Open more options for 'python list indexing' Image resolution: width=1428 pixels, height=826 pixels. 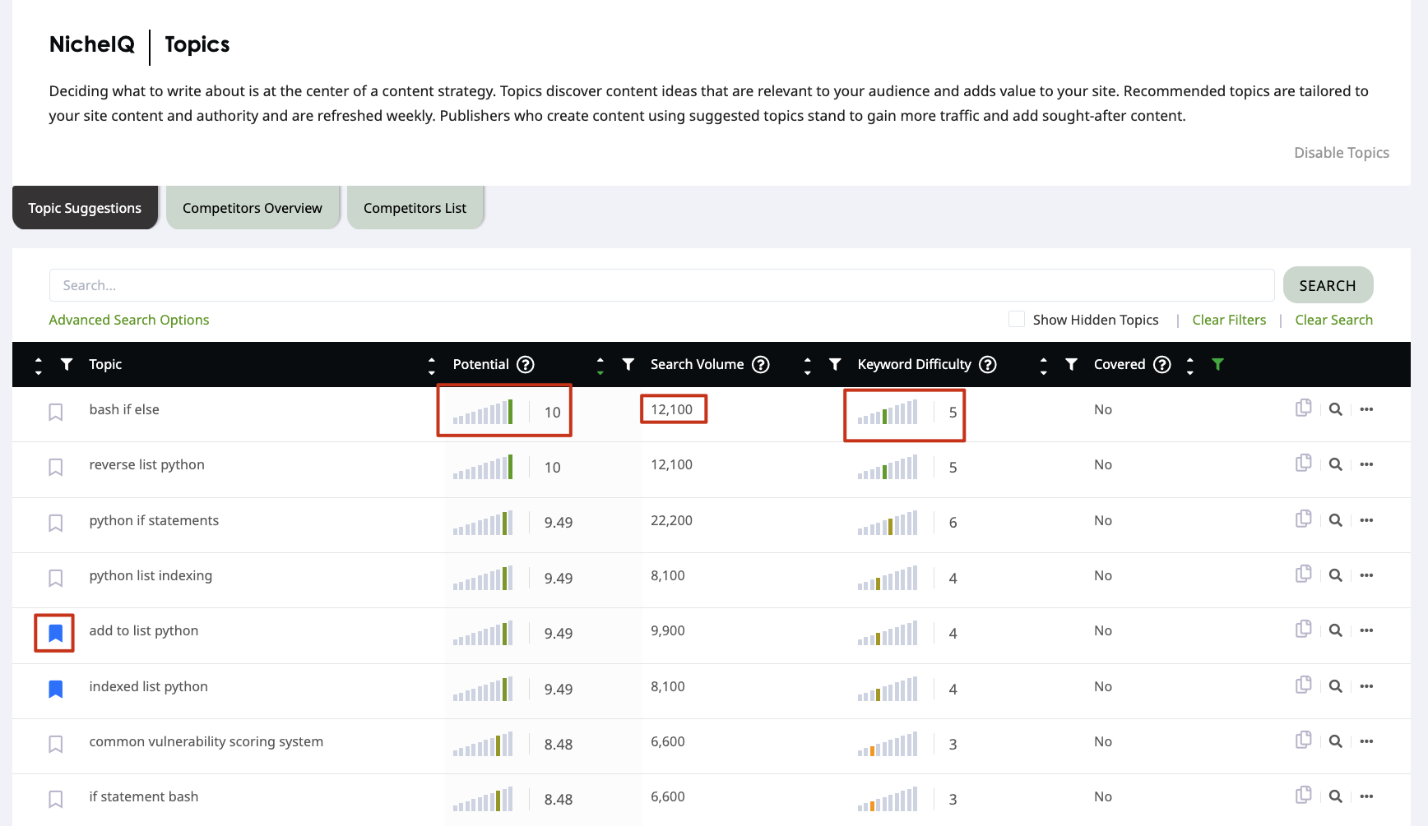coord(1366,575)
